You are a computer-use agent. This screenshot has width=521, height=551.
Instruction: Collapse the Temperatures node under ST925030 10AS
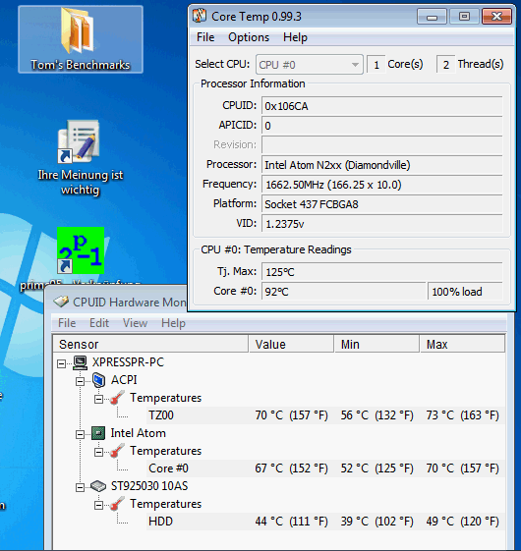tap(99, 505)
